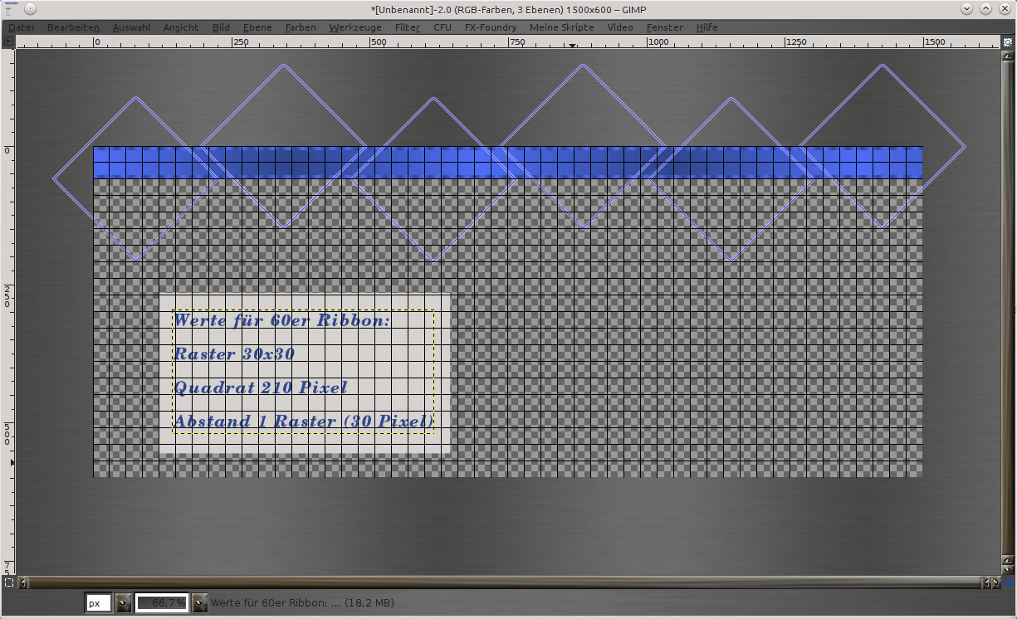Screen dimensions: 1017x619
Task: Click the 66,7% zoom input field
Action: click(x=162, y=603)
